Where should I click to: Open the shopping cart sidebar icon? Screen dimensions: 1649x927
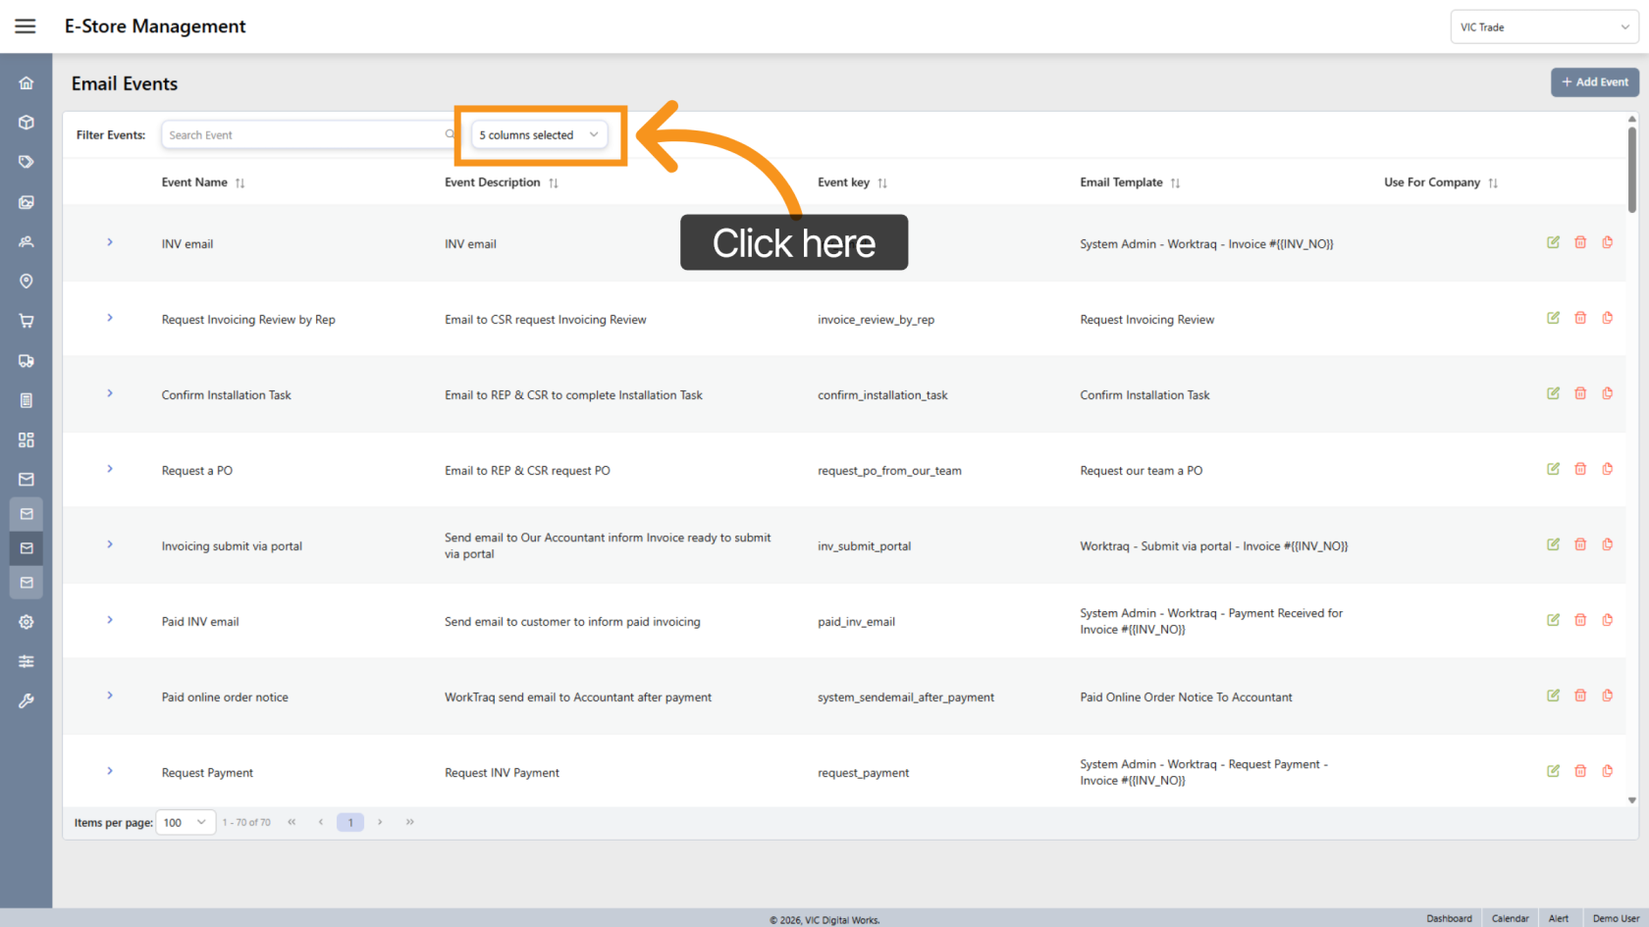pyautogui.click(x=27, y=321)
